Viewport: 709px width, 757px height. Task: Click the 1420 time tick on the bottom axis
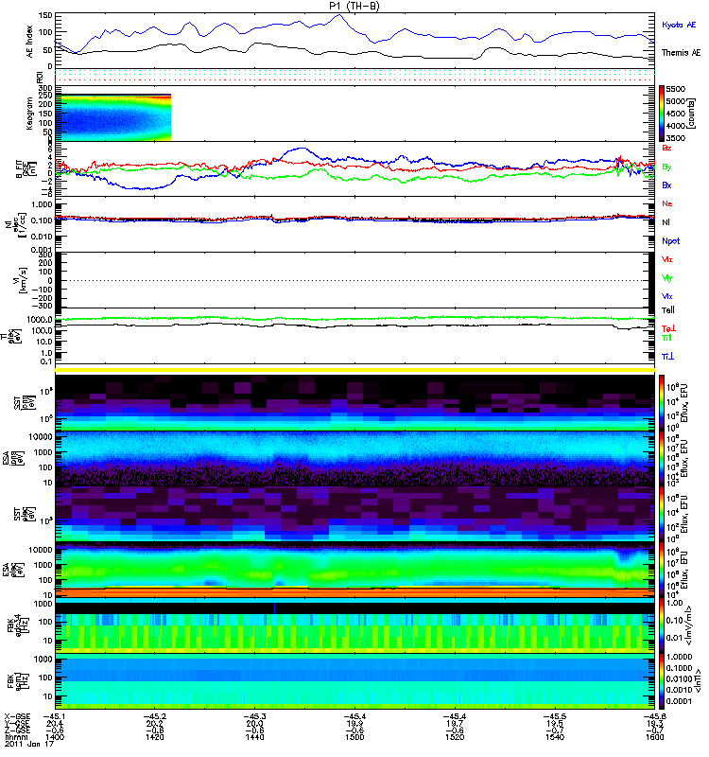(156, 739)
